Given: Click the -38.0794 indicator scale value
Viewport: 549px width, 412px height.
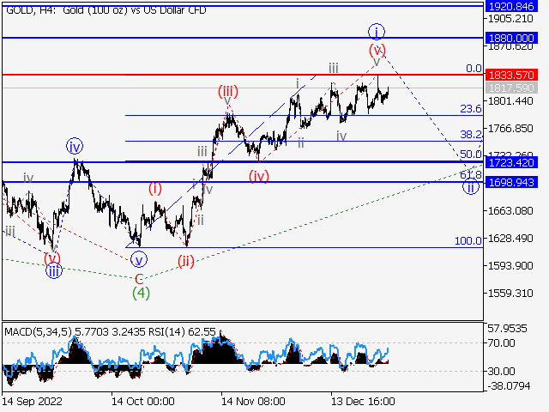Looking at the screenshot, I should [x=509, y=386].
